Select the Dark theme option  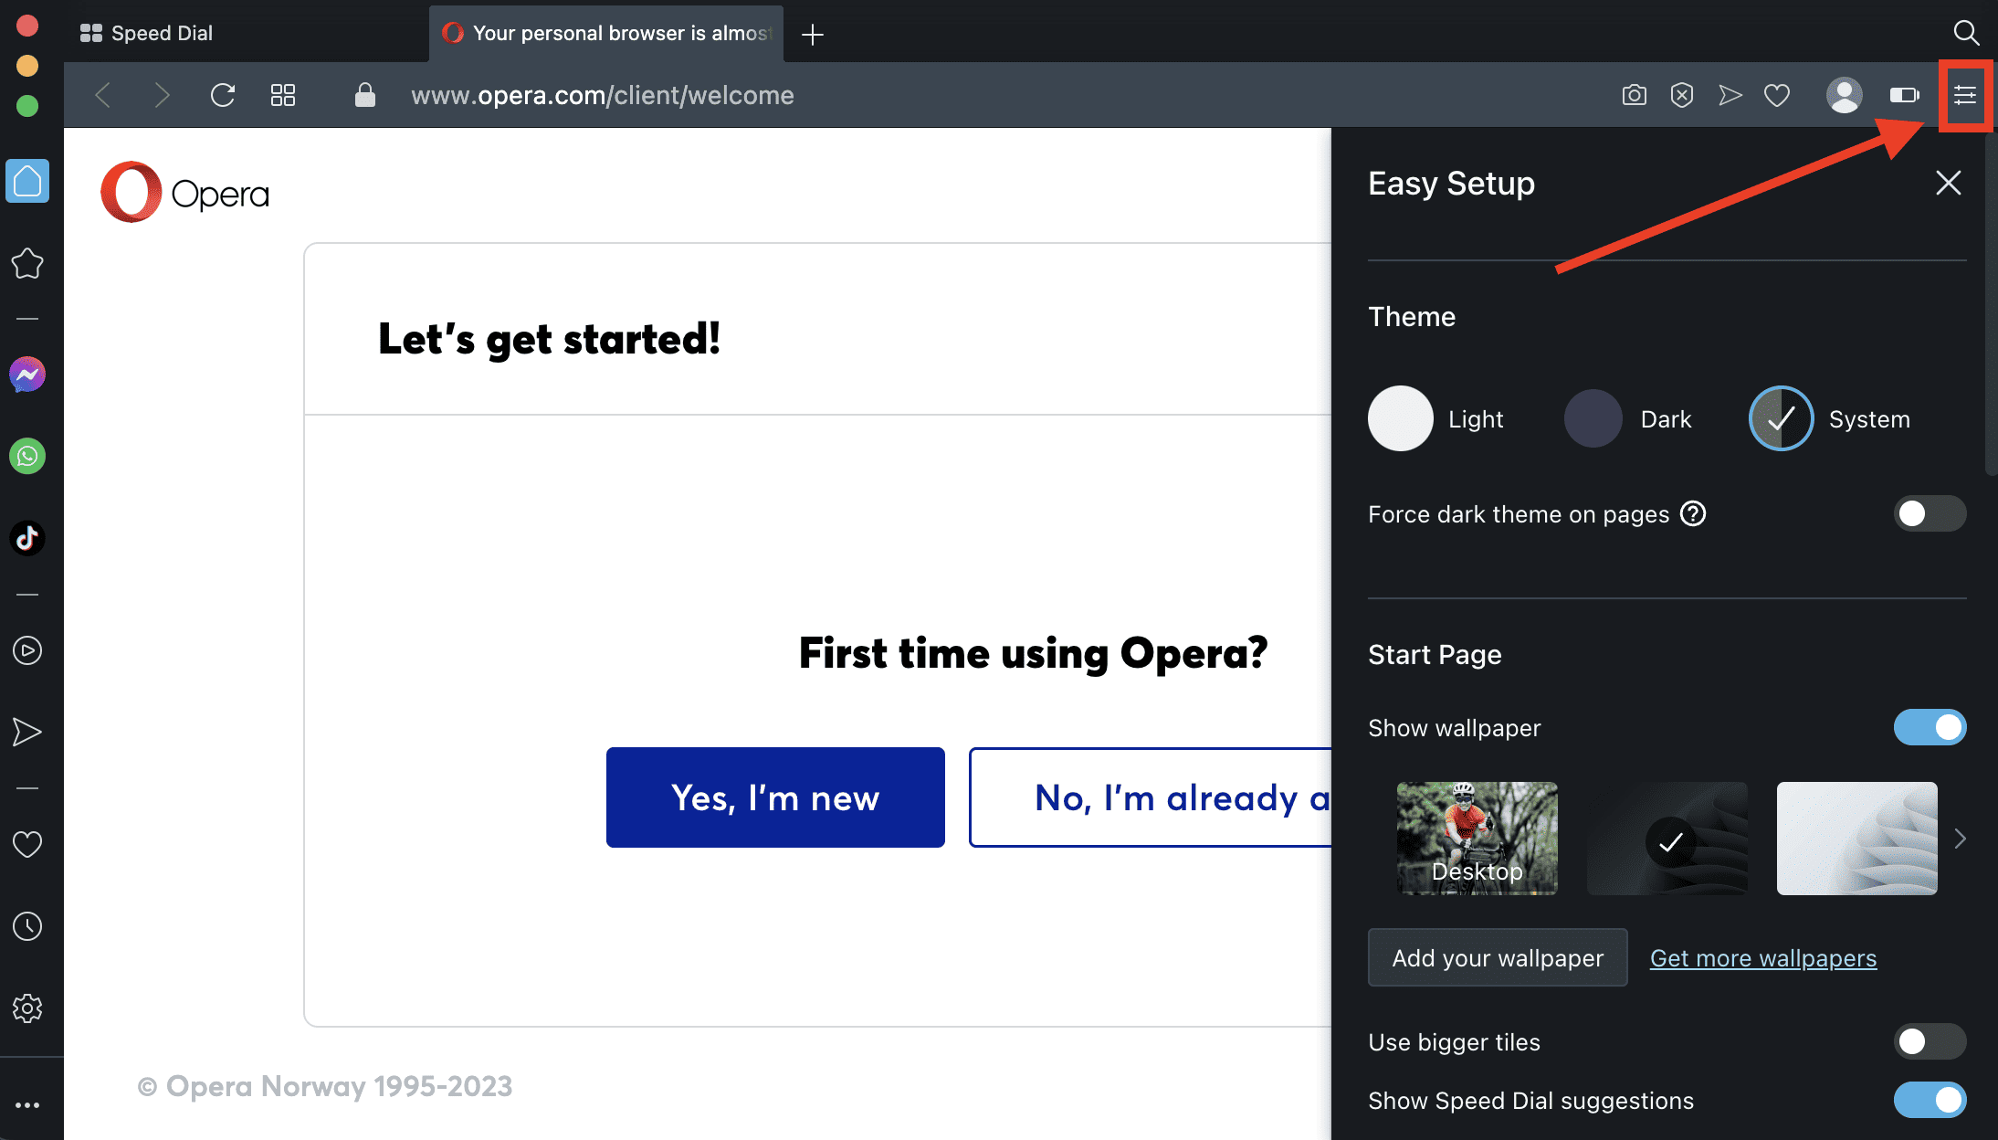(1593, 418)
